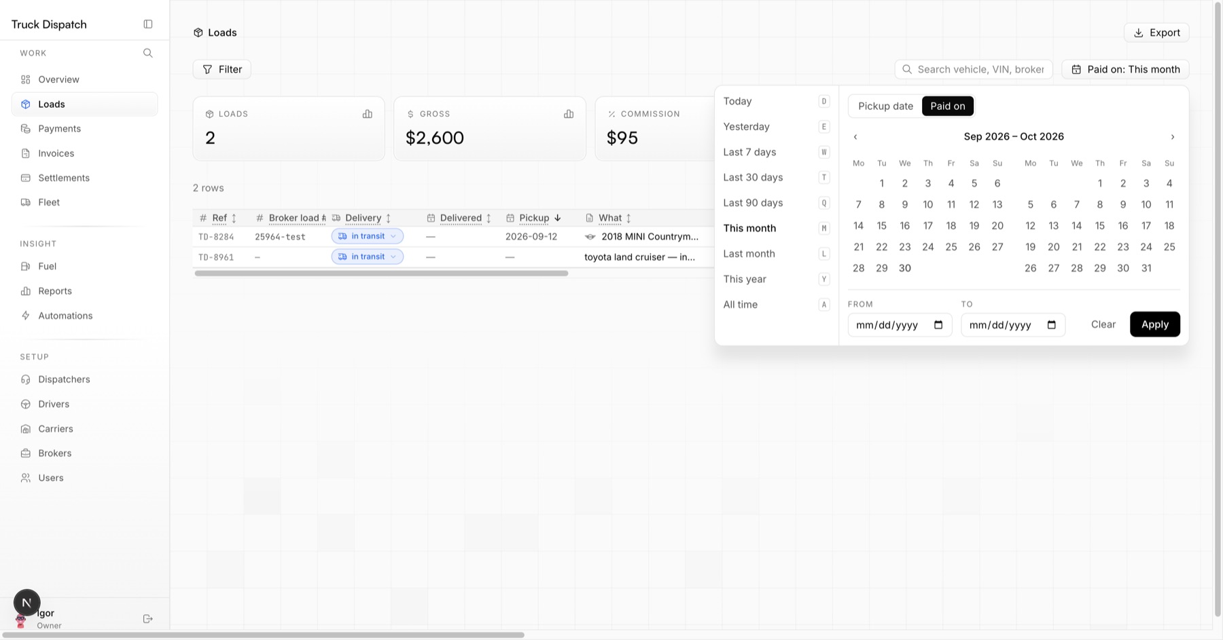Image resolution: width=1223 pixels, height=640 pixels.
Task: Open FROM date calendar picker icon
Action: tap(938, 325)
